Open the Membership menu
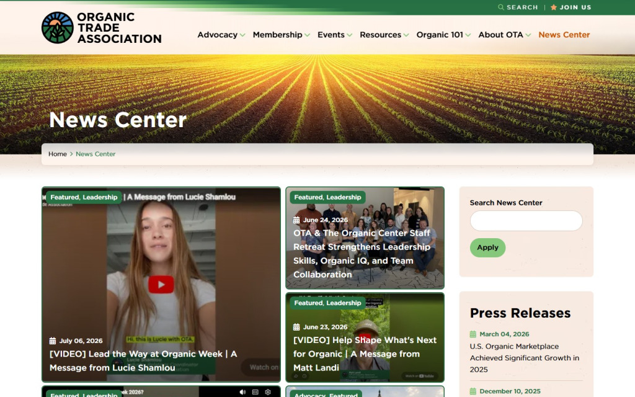The width and height of the screenshot is (635, 397). click(x=277, y=35)
